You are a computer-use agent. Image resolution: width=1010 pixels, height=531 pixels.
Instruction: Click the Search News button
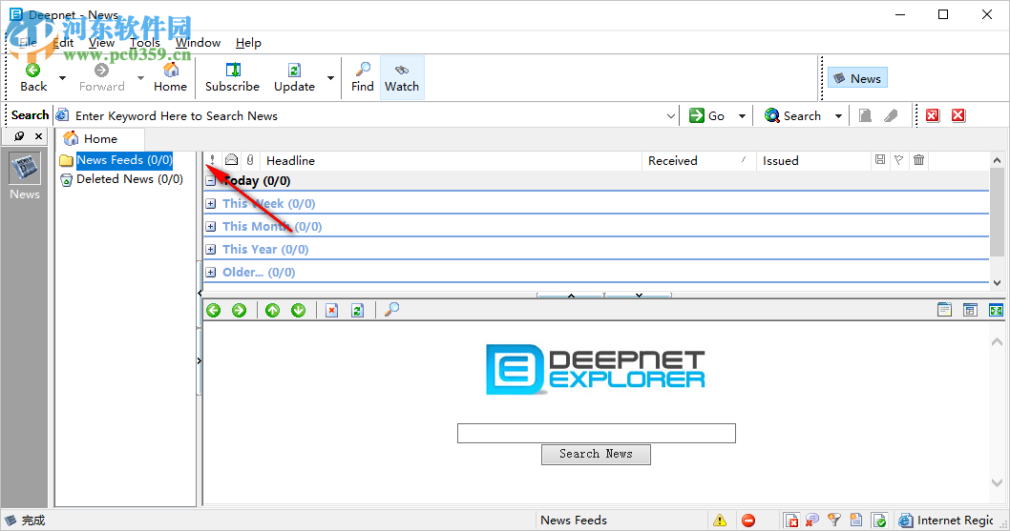[x=596, y=454]
